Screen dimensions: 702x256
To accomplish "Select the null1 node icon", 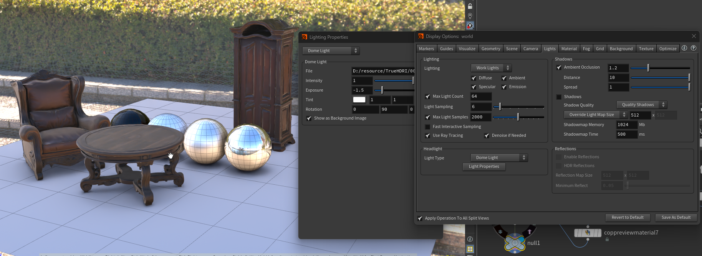I will click(515, 243).
